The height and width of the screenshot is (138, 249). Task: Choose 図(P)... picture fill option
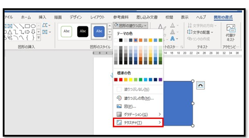pyautogui.click(x=138, y=106)
